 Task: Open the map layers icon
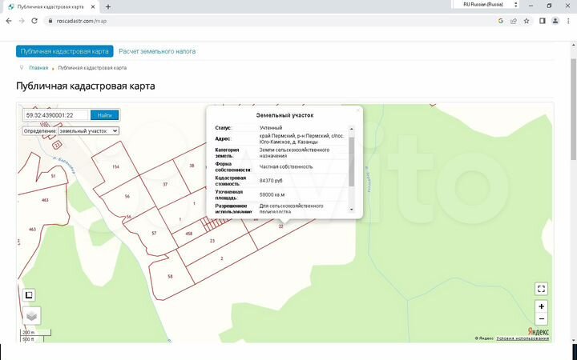(31, 315)
